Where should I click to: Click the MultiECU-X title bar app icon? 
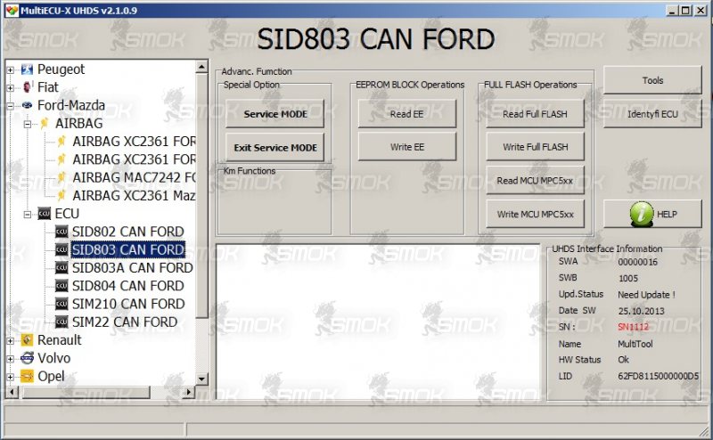pyautogui.click(x=12, y=10)
